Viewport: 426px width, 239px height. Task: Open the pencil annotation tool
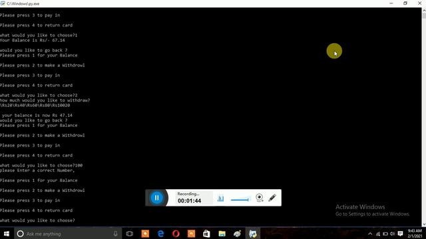272,198
